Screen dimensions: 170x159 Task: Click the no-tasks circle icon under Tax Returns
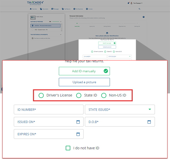pyautogui.click(x=32, y=38)
